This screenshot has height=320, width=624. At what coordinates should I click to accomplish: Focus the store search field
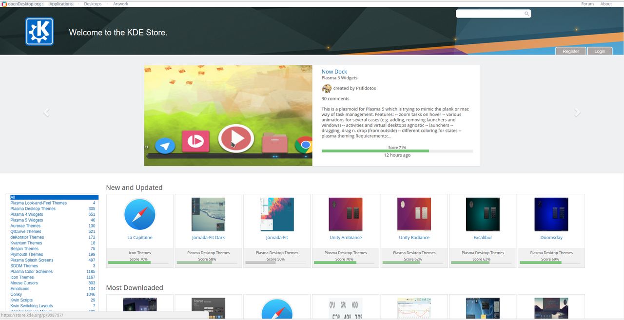click(493, 14)
